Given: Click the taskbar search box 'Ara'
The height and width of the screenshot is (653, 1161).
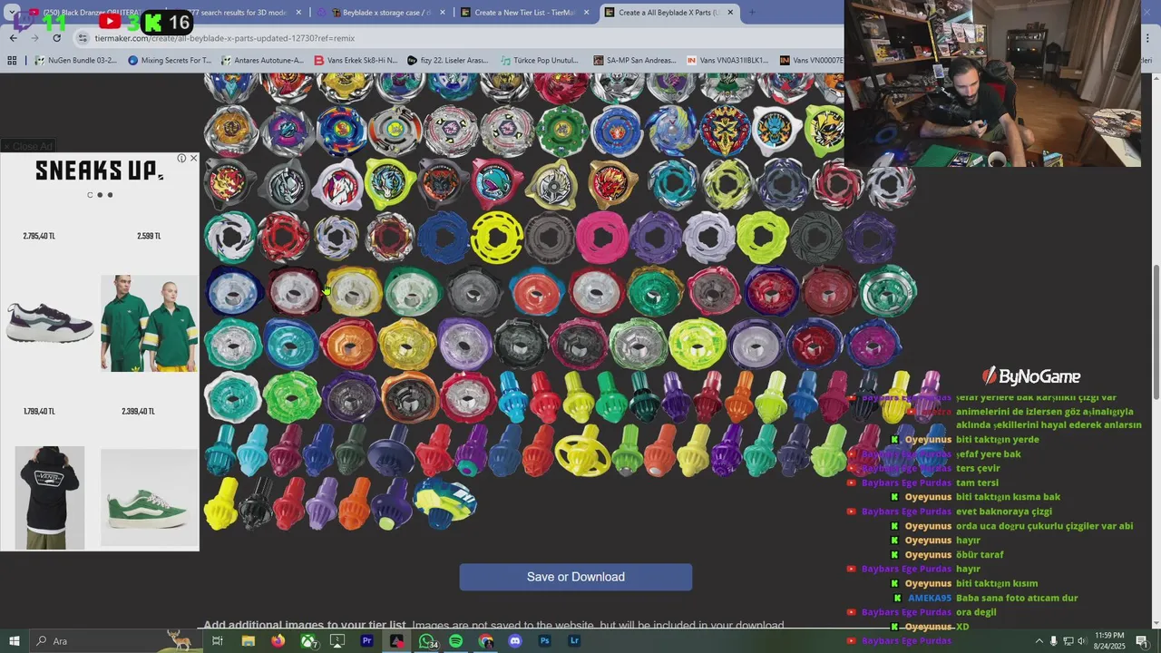Looking at the screenshot, I should click(116, 641).
